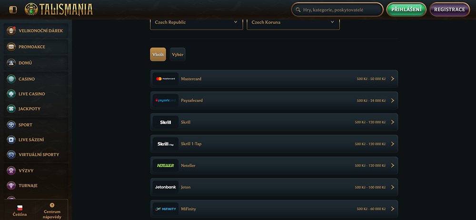The image size is (476, 220).
Task: Click the 500 Kč - 100 000 Kč limit
Action: pyautogui.click(x=370, y=187)
